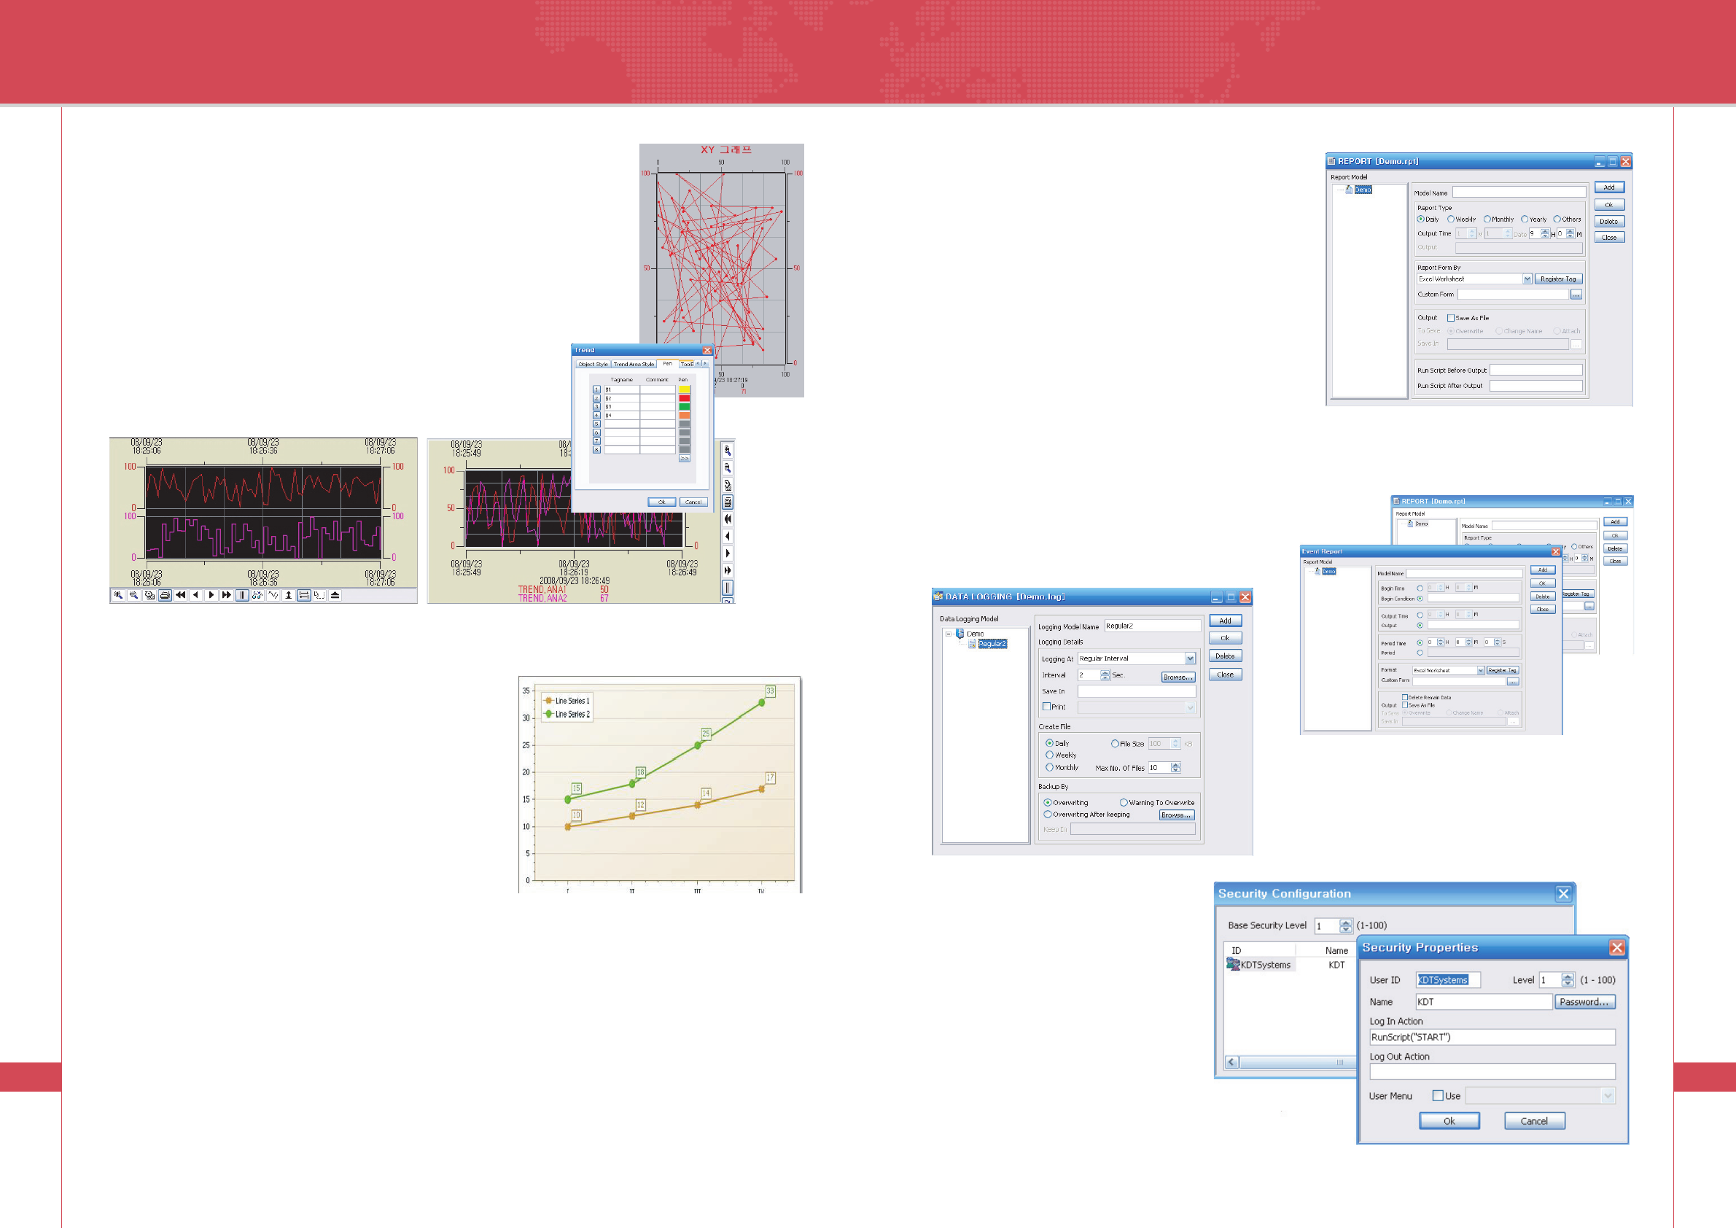Collapse the Demo tree node in Data Logging
This screenshot has width=1736, height=1228.
click(x=948, y=634)
